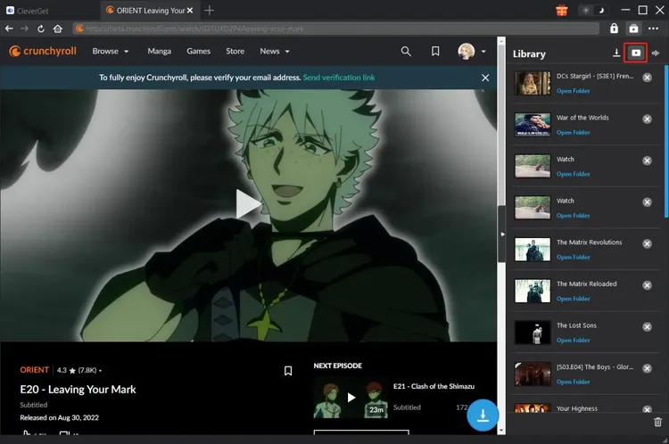Play the video with center play button
This screenshot has width=669, height=444.
pos(248,204)
